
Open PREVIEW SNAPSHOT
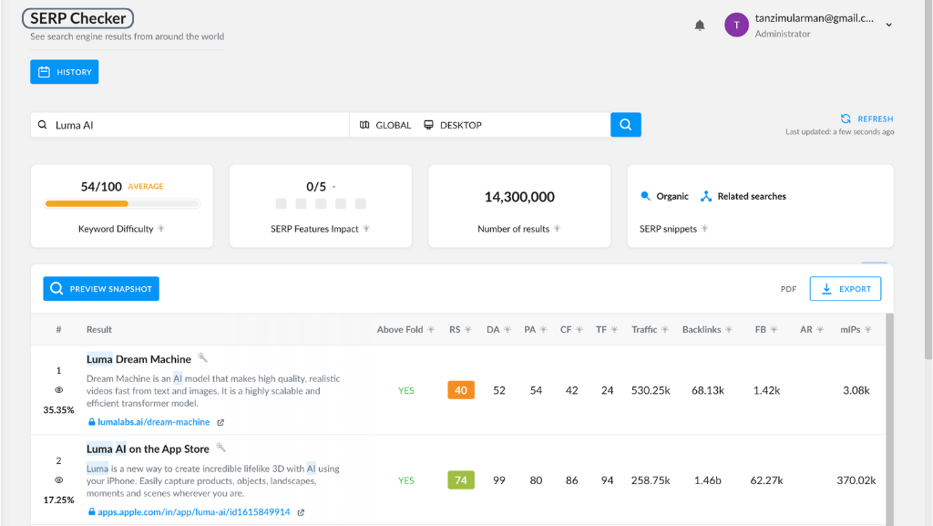point(101,289)
